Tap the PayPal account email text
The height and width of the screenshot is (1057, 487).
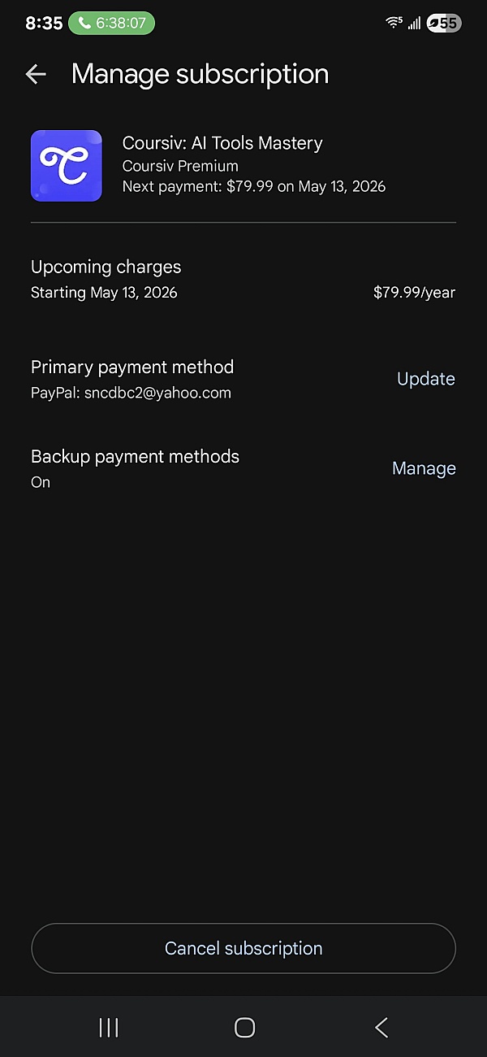tap(131, 393)
